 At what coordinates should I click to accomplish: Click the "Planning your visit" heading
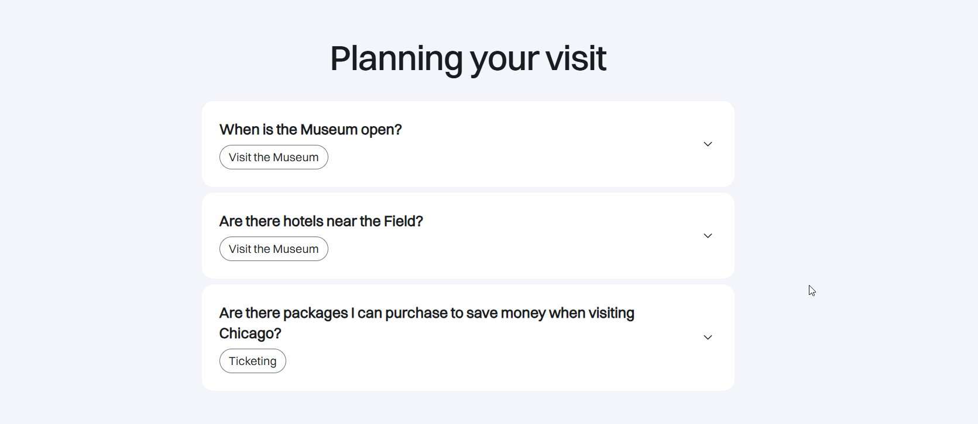coord(468,58)
